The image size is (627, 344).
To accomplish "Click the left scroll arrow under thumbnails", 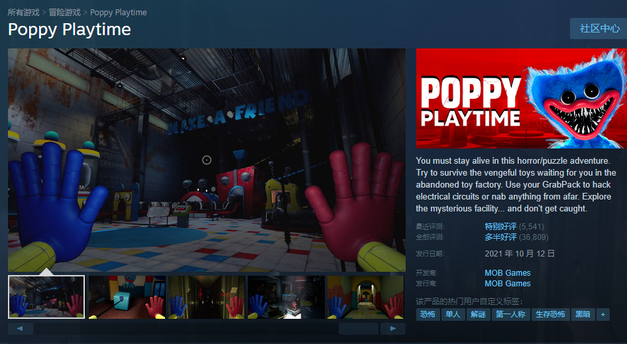I will tap(20, 328).
